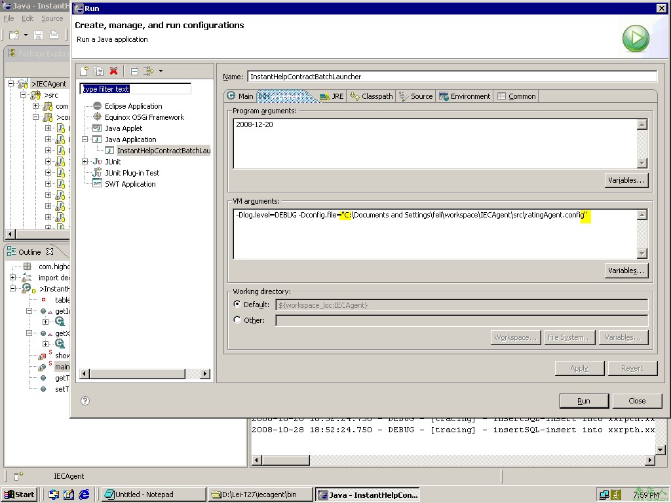Open dialog help question mark icon
The height and width of the screenshot is (503, 671).
click(85, 401)
